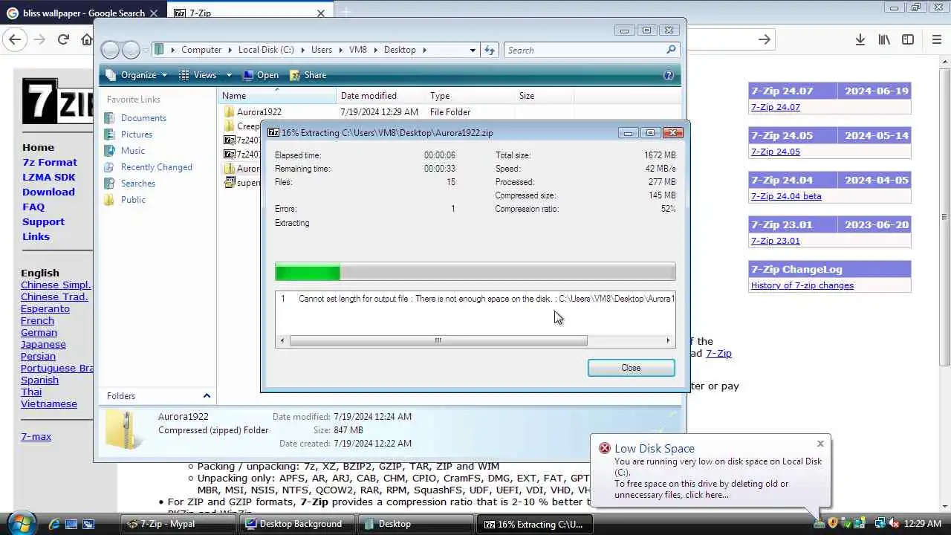Screen dimensions: 951x535
Task: Sort by the Size column header
Action: coord(544,96)
